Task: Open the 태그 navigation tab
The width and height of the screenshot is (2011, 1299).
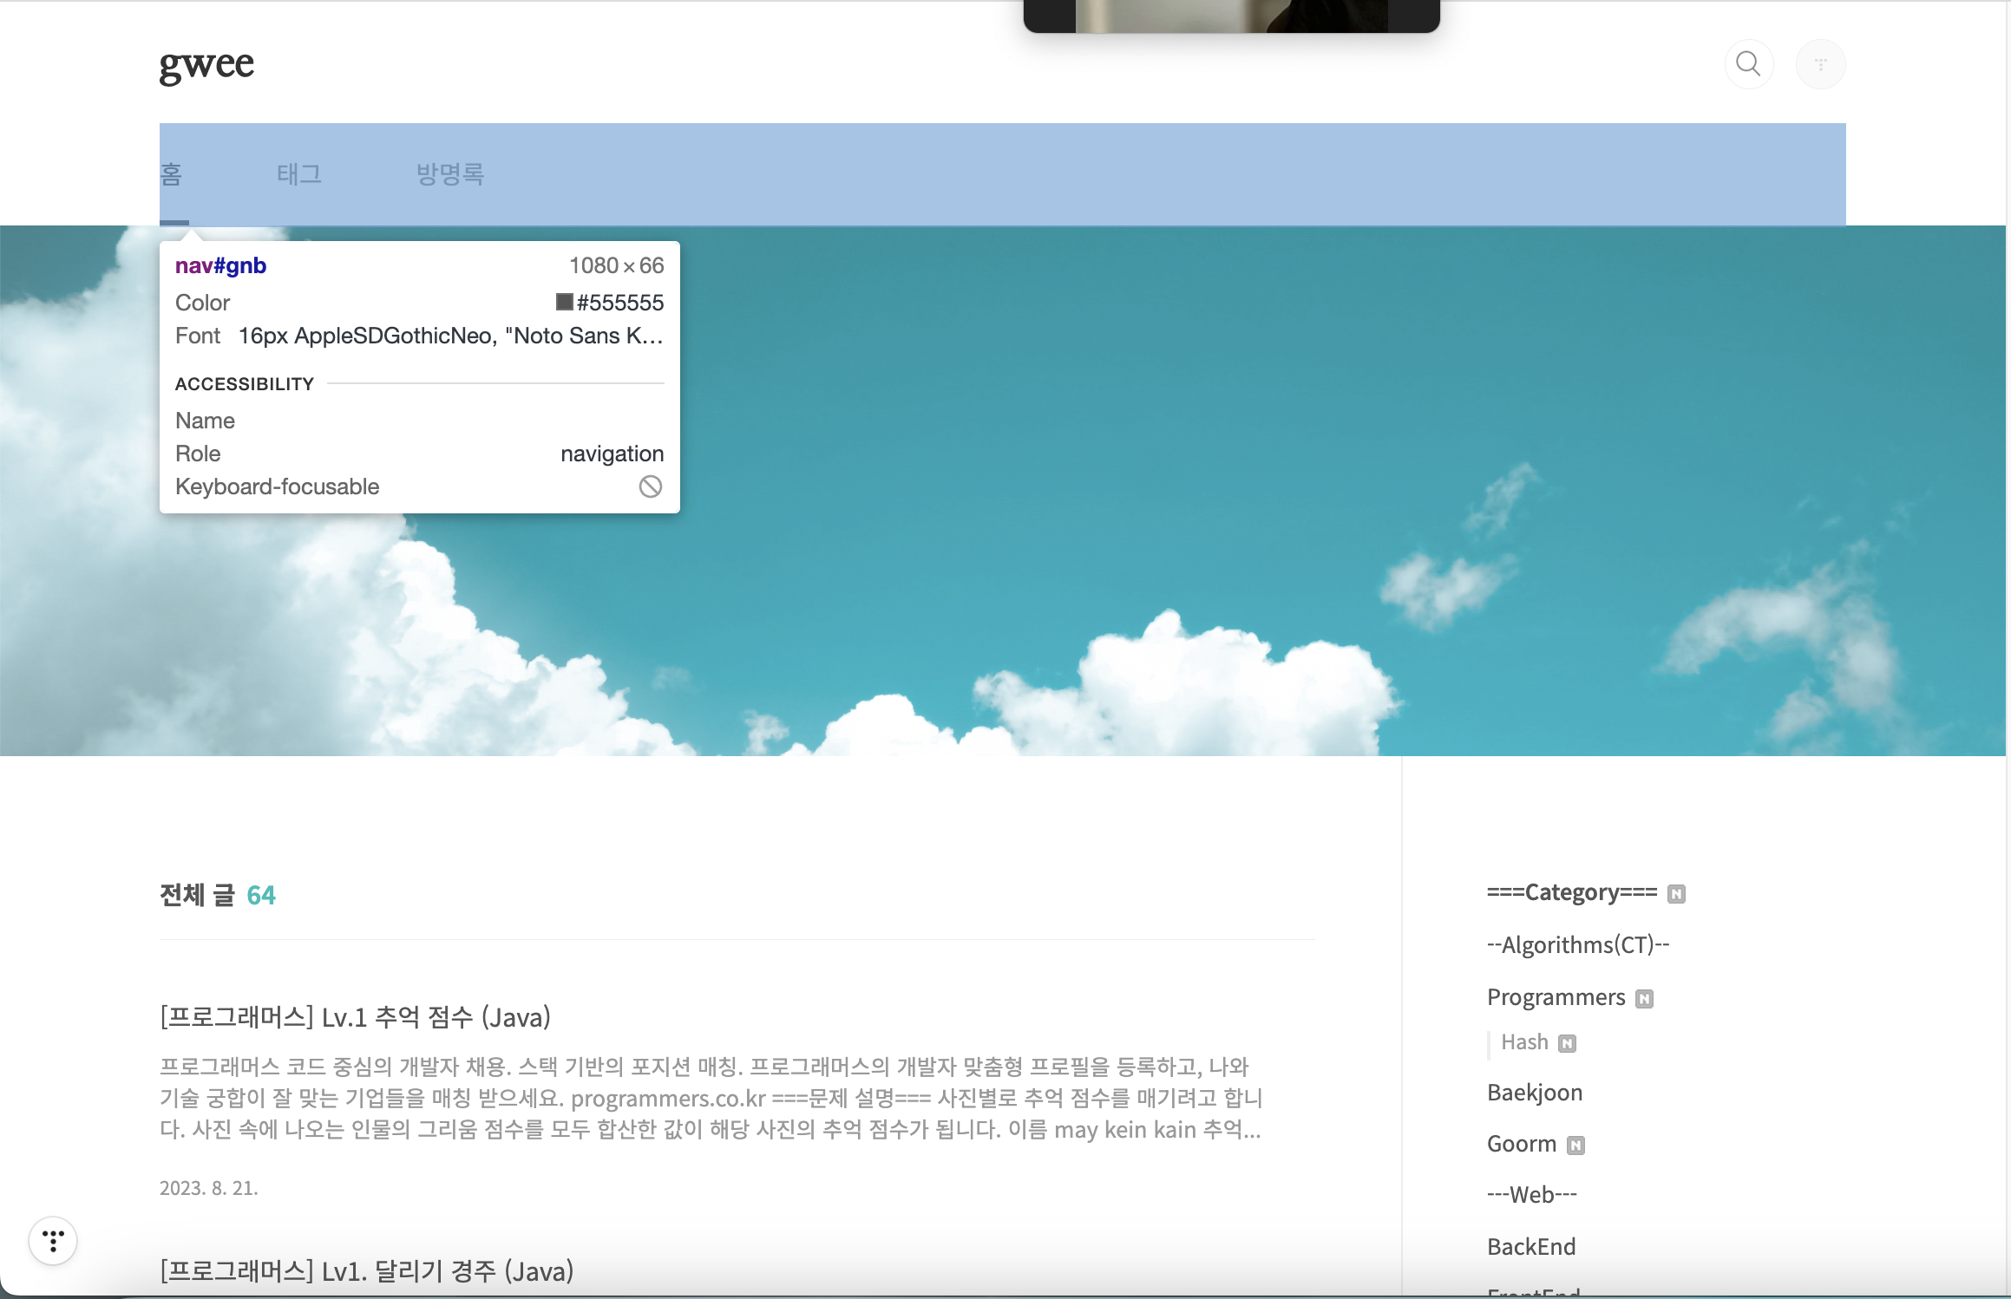Action: pos(299,174)
